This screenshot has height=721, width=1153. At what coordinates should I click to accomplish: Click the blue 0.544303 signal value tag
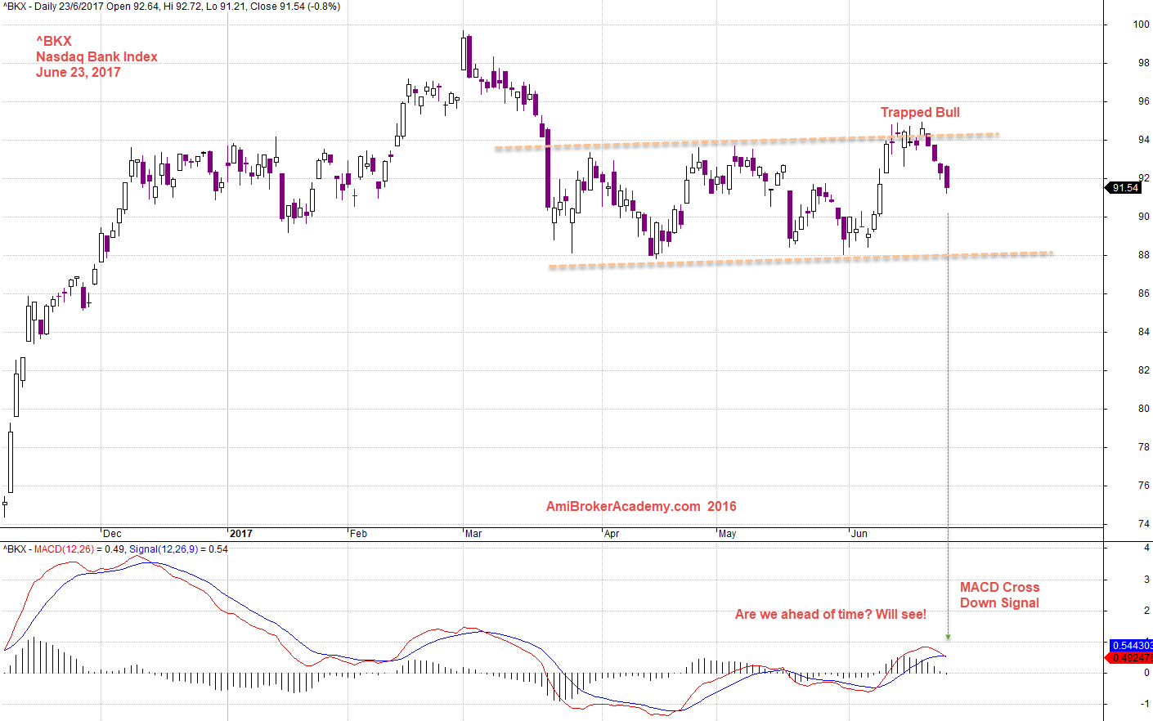pyautogui.click(x=1132, y=646)
